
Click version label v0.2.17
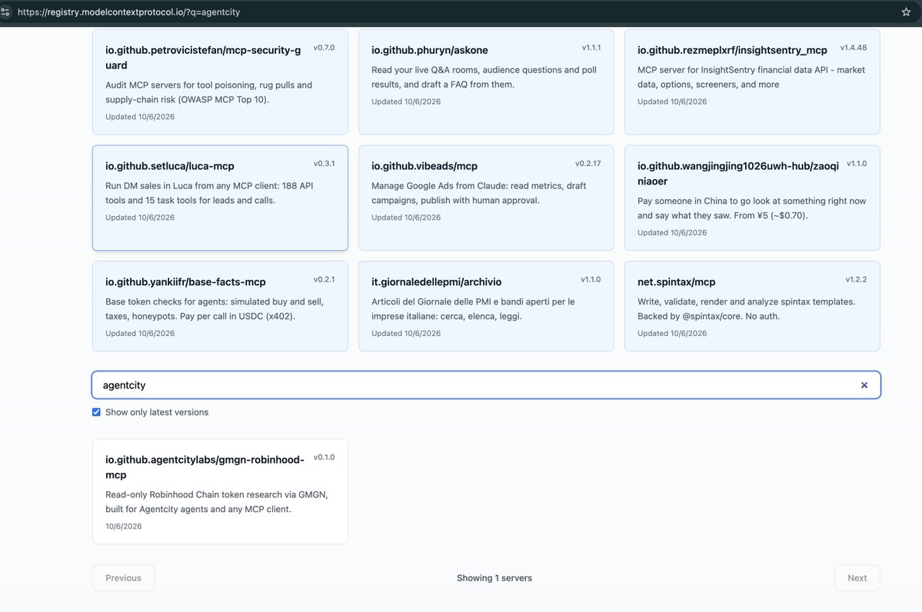(588, 164)
